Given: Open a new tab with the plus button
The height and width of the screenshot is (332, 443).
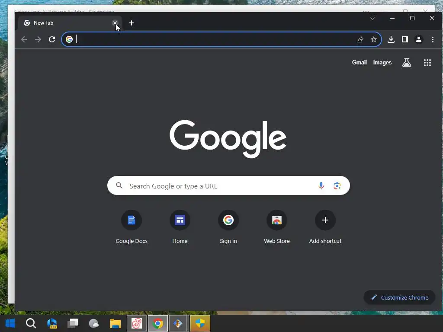Looking at the screenshot, I should click(x=132, y=23).
